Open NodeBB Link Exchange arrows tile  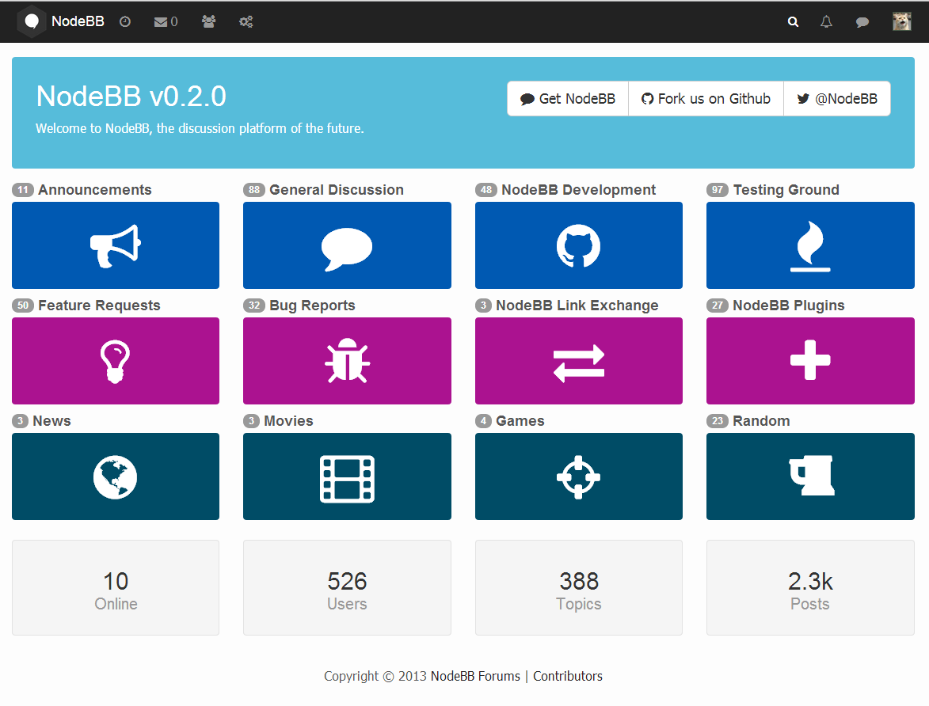(x=579, y=361)
